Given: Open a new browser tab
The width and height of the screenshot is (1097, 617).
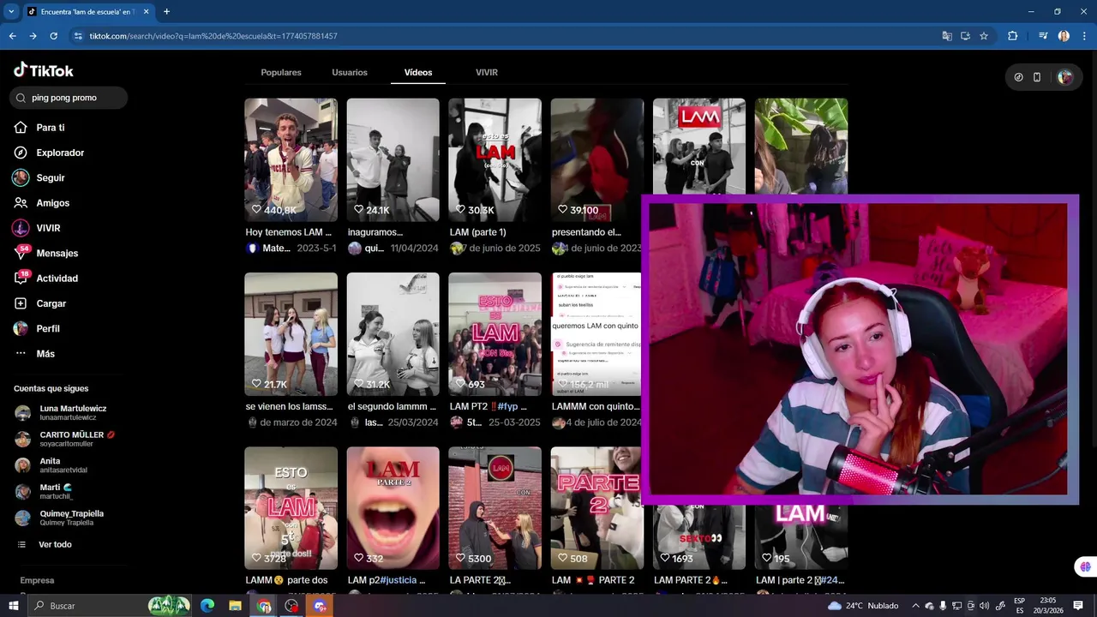Looking at the screenshot, I should click(166, 11).
